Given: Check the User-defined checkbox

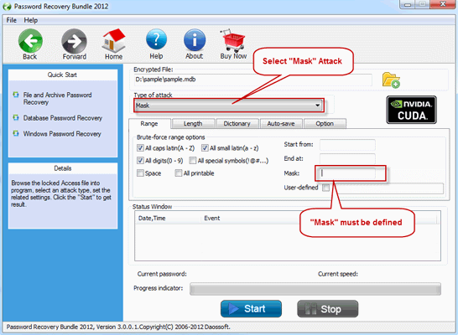Looking at the screenshot, I should (x=325, y=188).
